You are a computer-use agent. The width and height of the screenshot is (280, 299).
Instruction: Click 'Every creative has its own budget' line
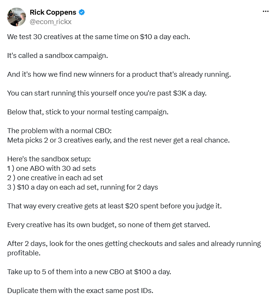[109, 225]
